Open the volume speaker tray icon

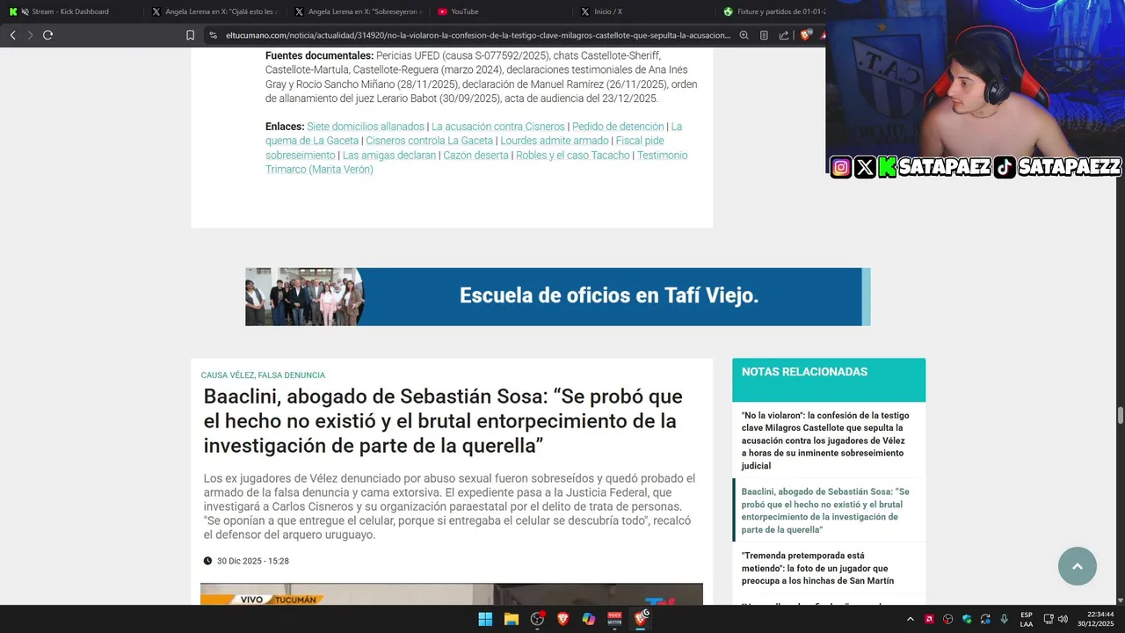(1063, 619)
